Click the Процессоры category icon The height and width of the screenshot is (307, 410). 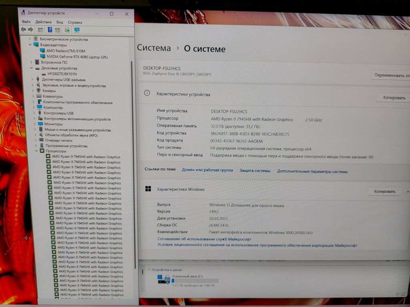(x=42, y=151)
